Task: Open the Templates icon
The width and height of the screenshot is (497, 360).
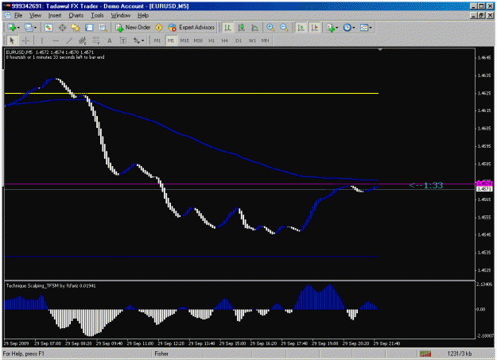Action: coord(364,28)
